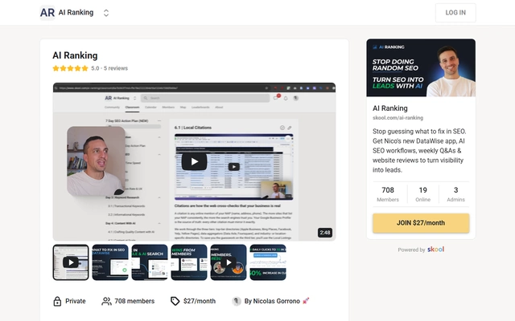Viewport: 515px width, 321px height.
Task: Click the Private lock icon
Action: (57, 302)
